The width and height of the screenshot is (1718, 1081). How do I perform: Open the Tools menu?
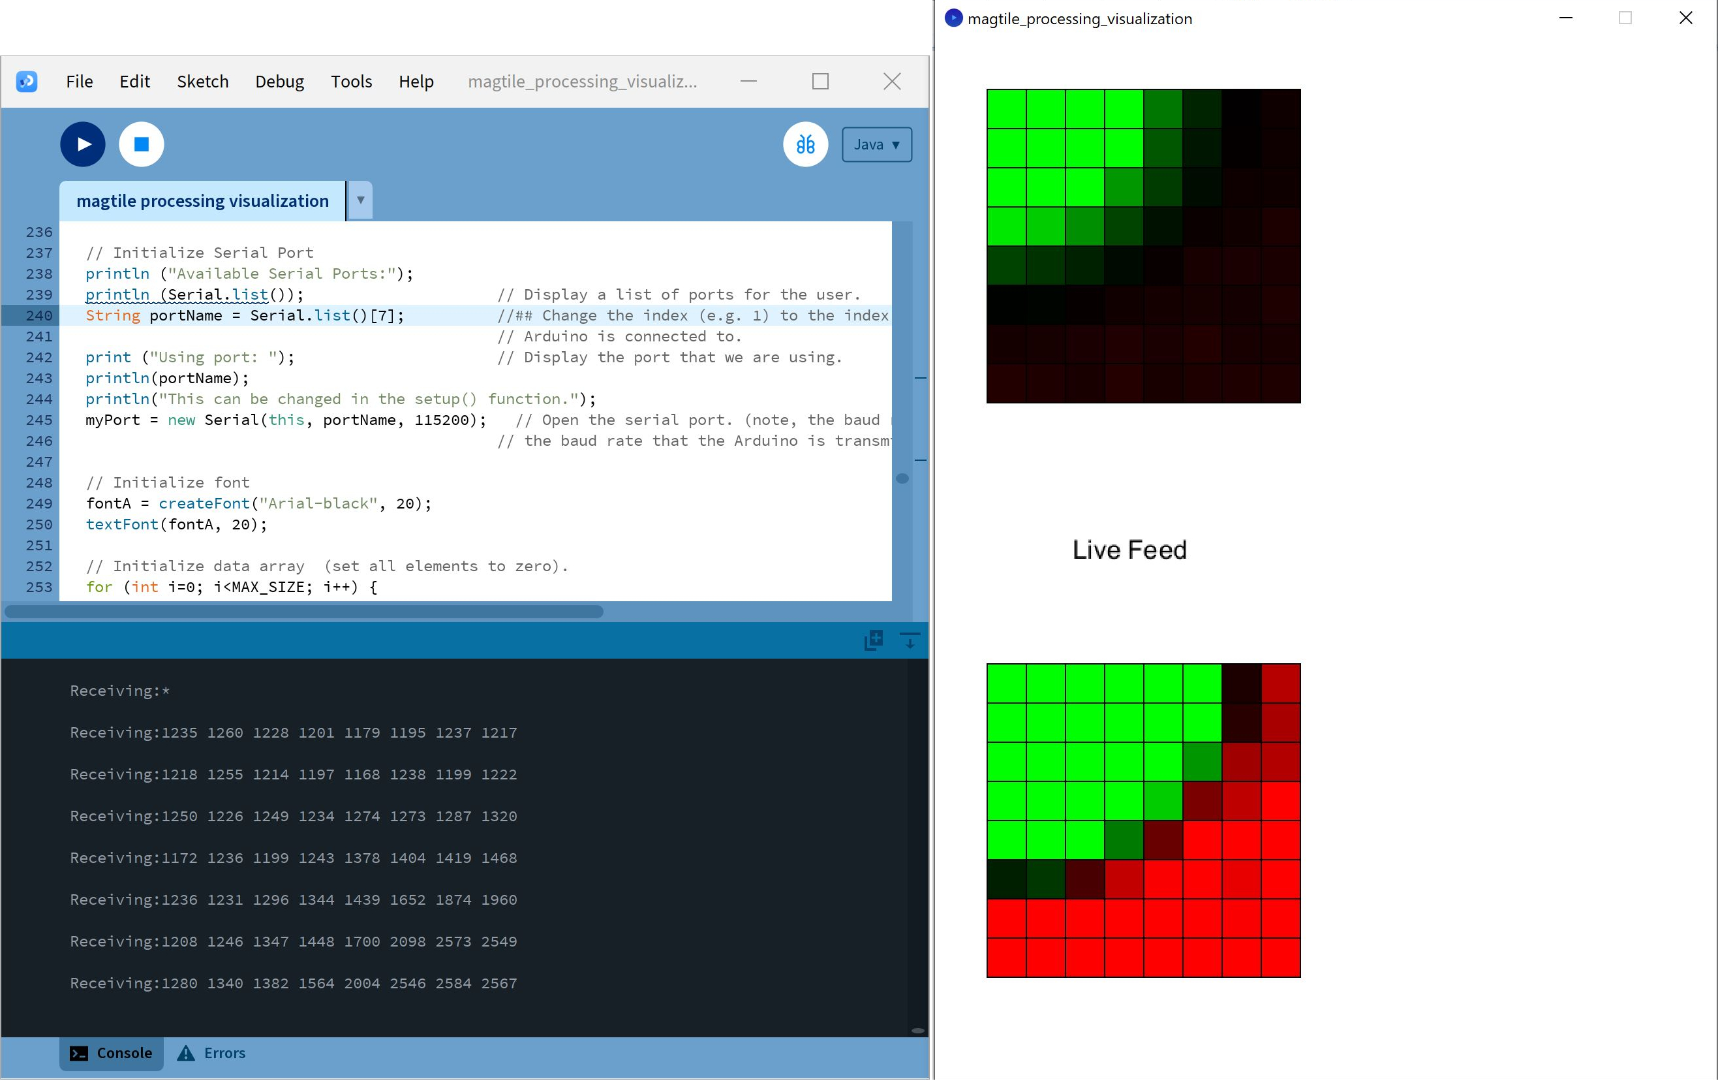point(351,82)
